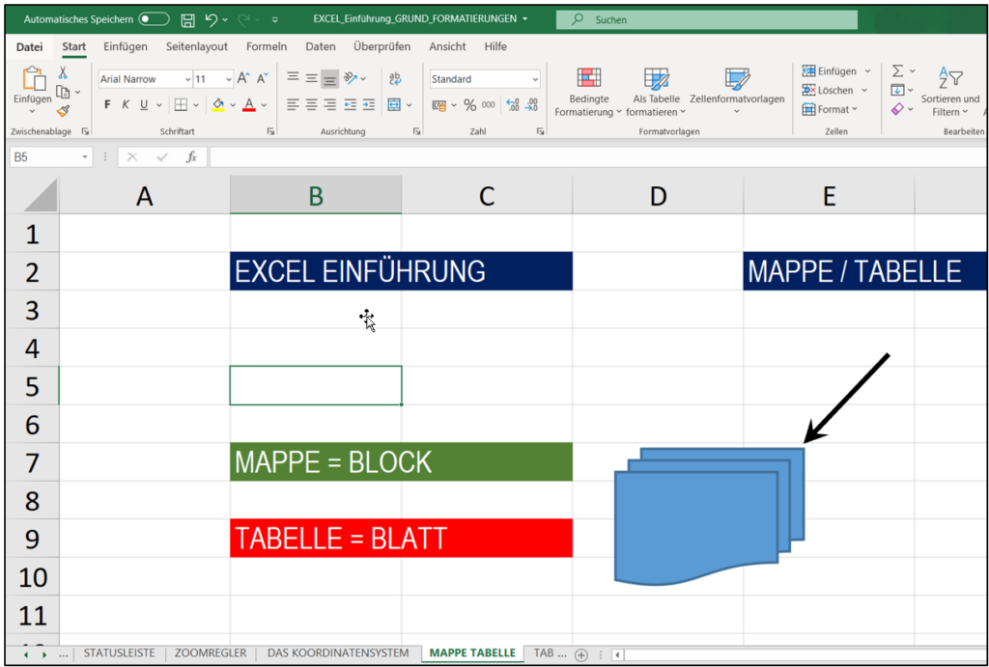Open the Datei menu tab
The image size is (989, 667).
pyautogui.click(x=30, y=46)
